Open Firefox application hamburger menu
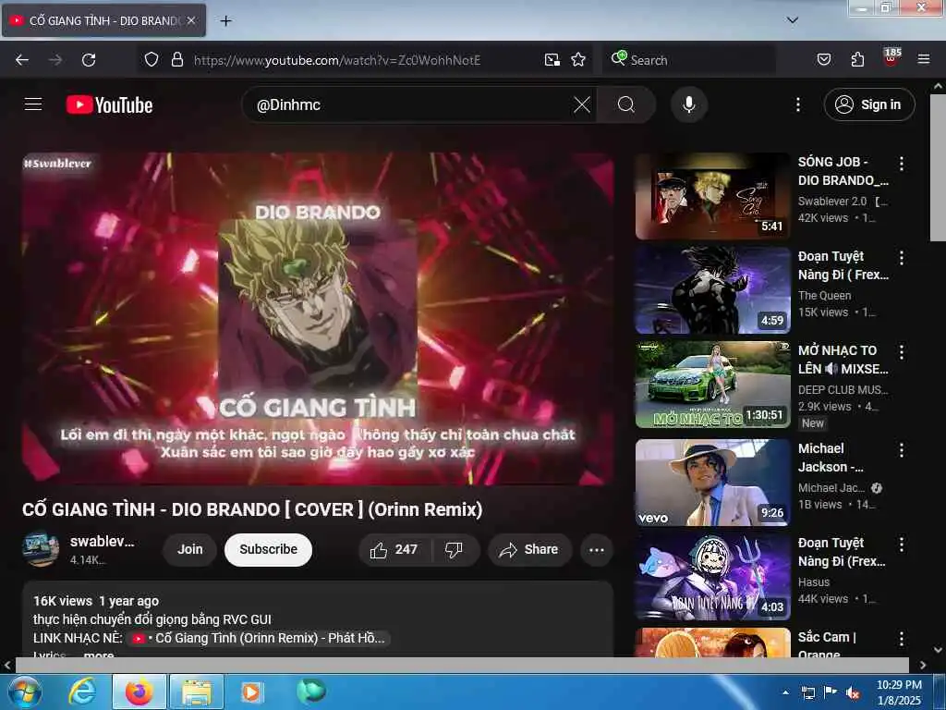The height and width of the screenshot is (710, 946). pyautogui.click(x=923, y=59)
